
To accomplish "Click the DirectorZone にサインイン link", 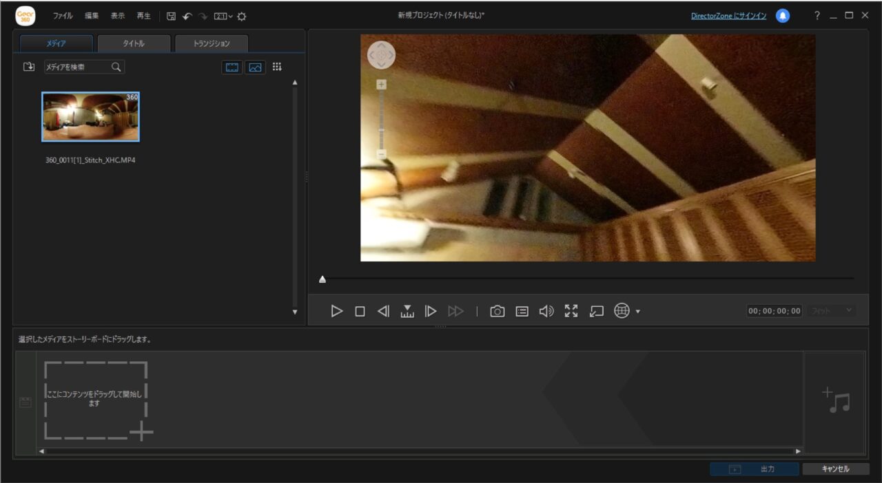I will [x=728, y=16].
